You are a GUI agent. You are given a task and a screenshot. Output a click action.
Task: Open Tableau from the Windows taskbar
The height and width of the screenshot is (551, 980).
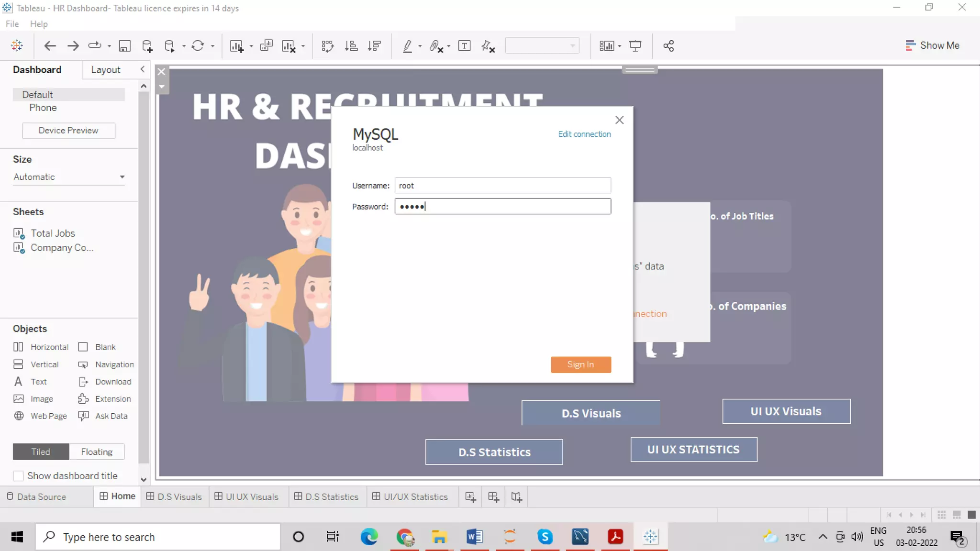point(650,537)
